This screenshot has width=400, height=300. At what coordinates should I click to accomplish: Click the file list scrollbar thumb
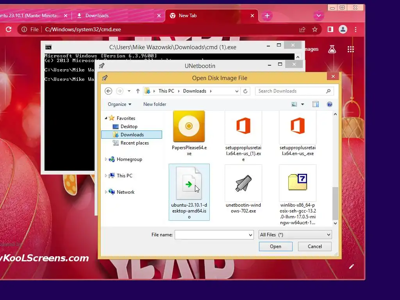coord(335,203)
